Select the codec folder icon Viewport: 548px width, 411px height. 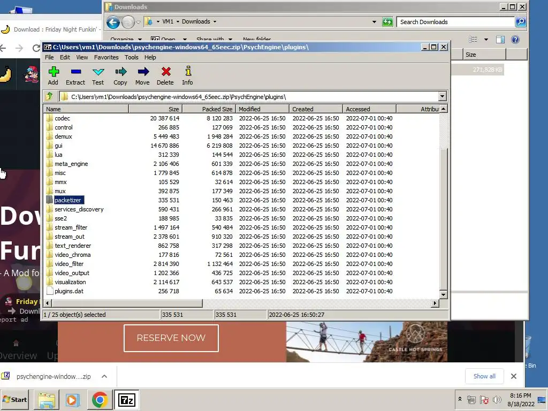[49, 118]
